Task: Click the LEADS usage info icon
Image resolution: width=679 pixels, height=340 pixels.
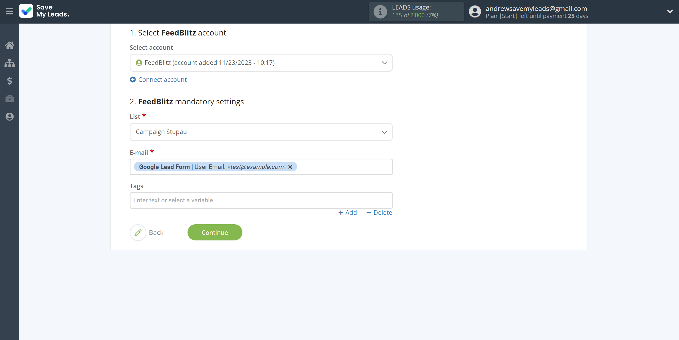Action: tap(380, 12)
